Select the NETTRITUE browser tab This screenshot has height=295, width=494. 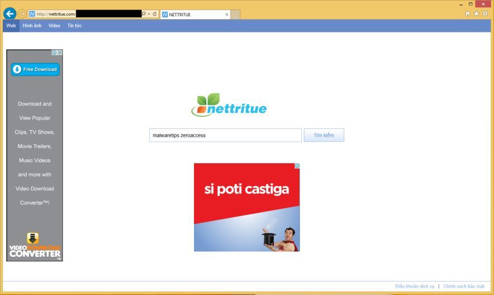click(x=195, y=15)
